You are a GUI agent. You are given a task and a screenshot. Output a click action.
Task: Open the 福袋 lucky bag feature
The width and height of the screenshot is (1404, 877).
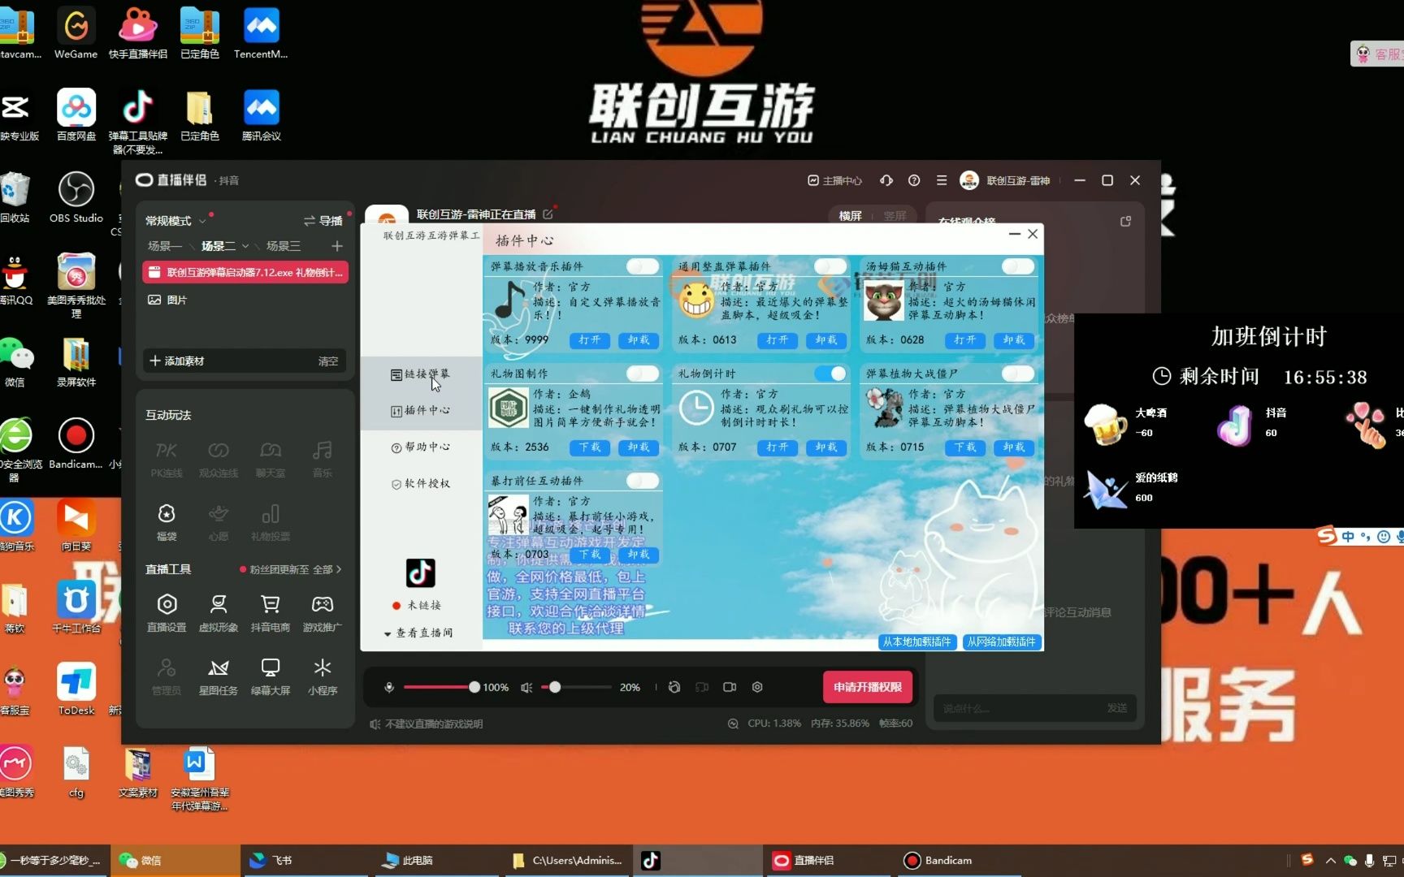pos(167,522)
